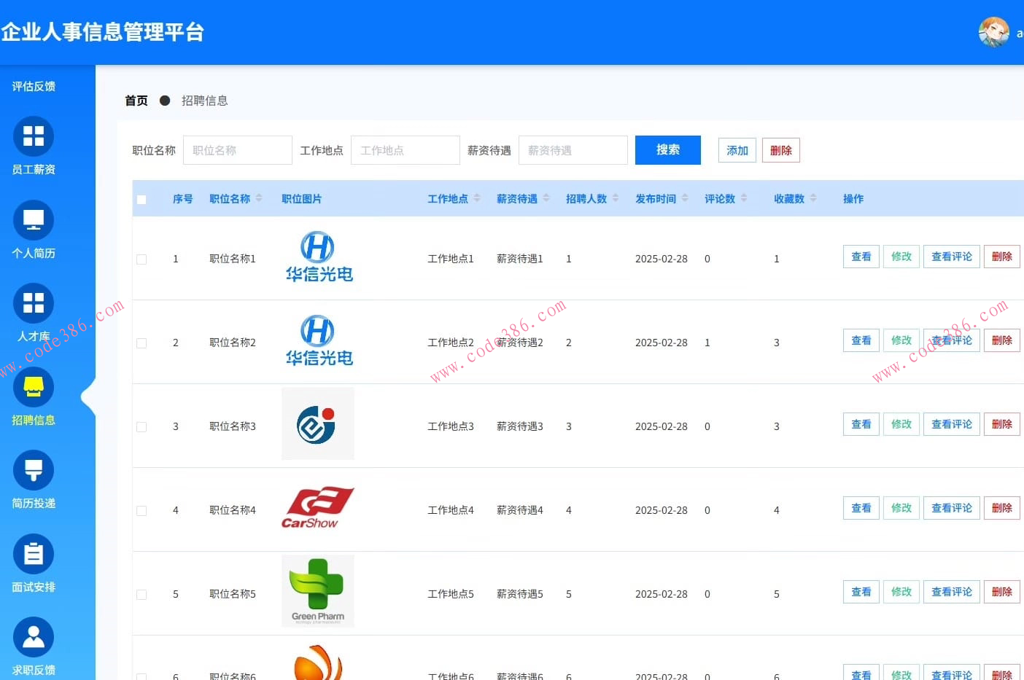Open the 面试安排 sidebar icon

click(x=33, y=554)
